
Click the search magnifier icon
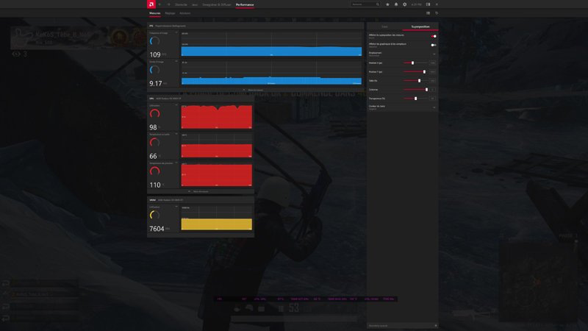coord(378,4)
